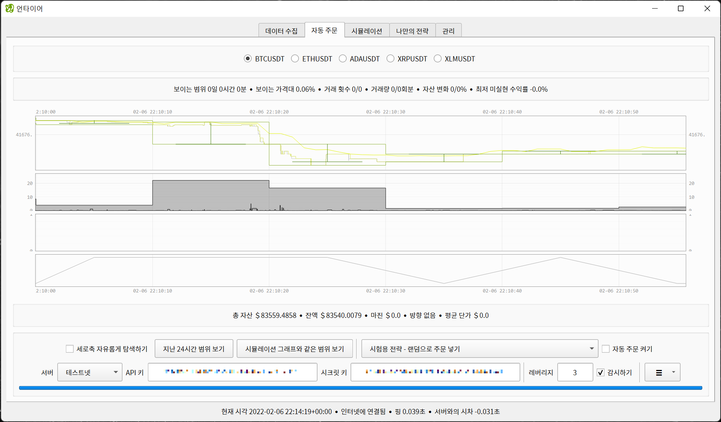
Task: Toggle the 자동 주문 켜기 checkbox
Action: point(606,349)
